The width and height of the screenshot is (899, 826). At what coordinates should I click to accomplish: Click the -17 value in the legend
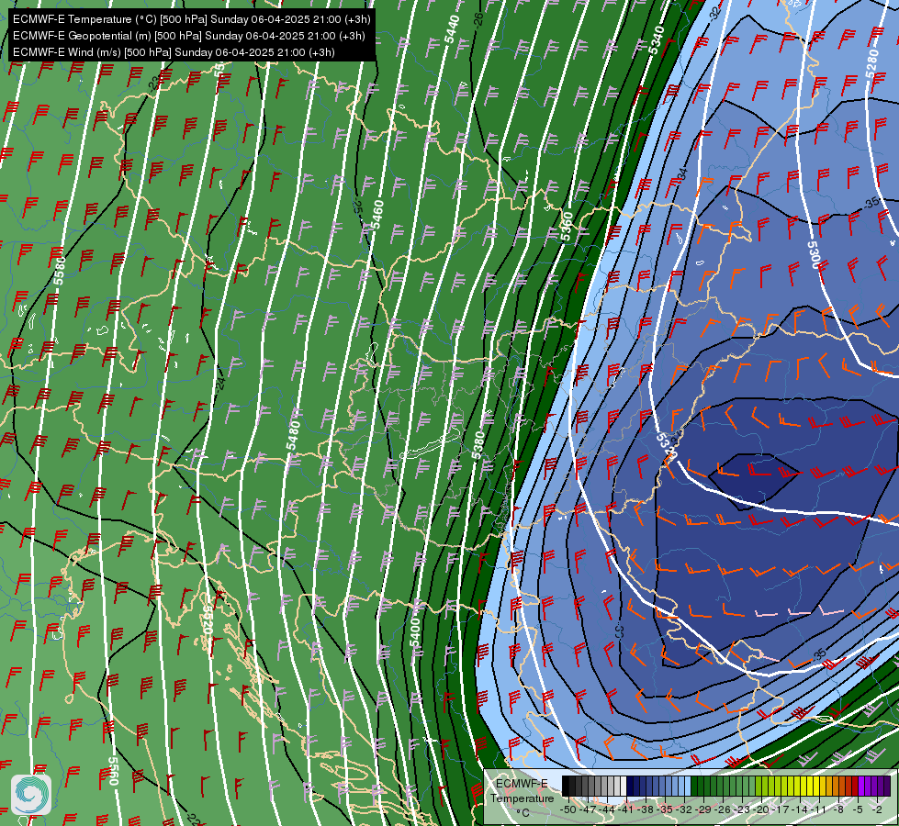pyautogui.click(x=781, y=809)
